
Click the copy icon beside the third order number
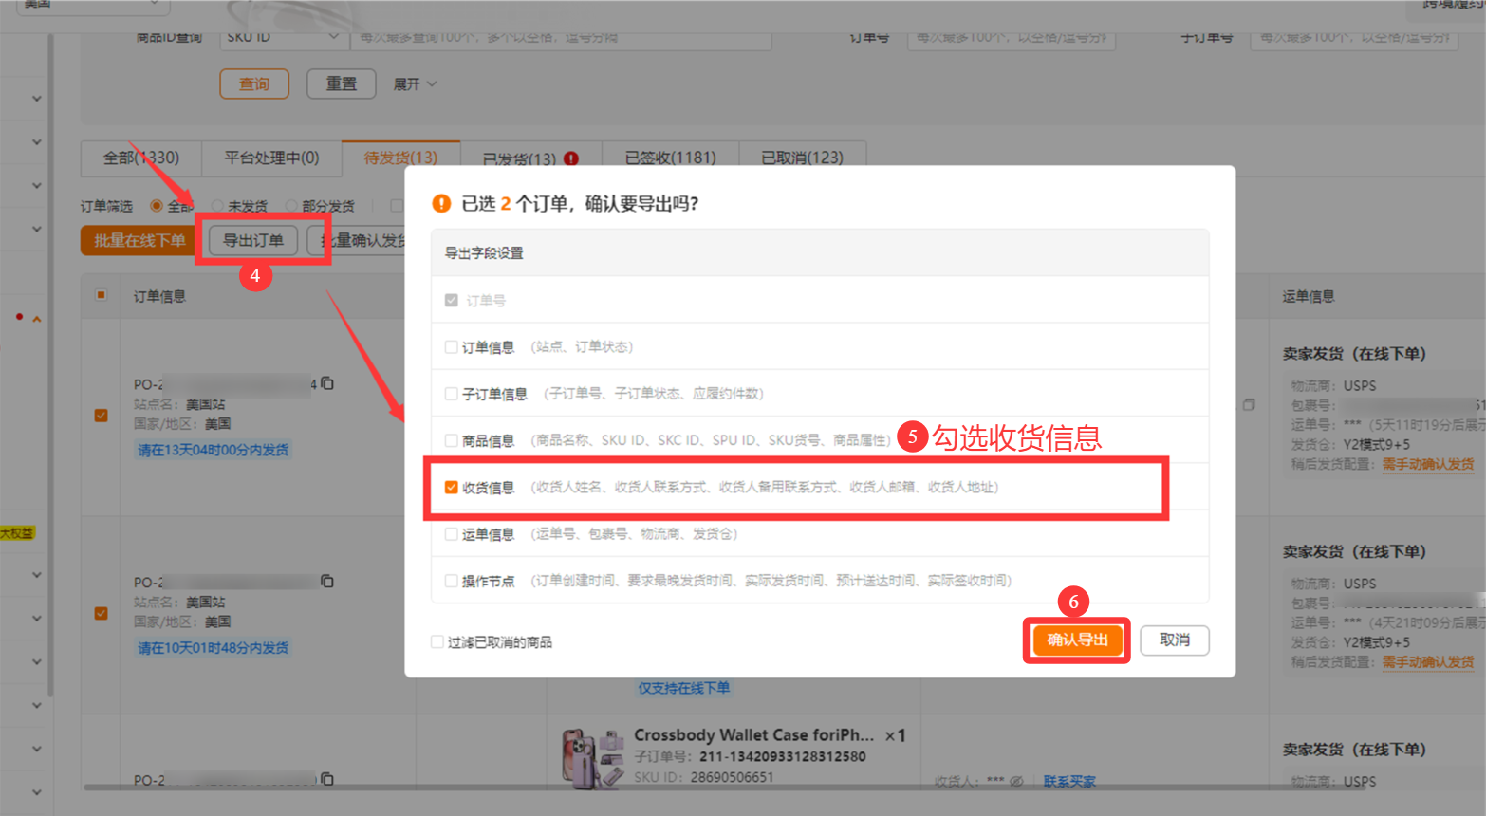pyautogui.click(x=327, y=779)
